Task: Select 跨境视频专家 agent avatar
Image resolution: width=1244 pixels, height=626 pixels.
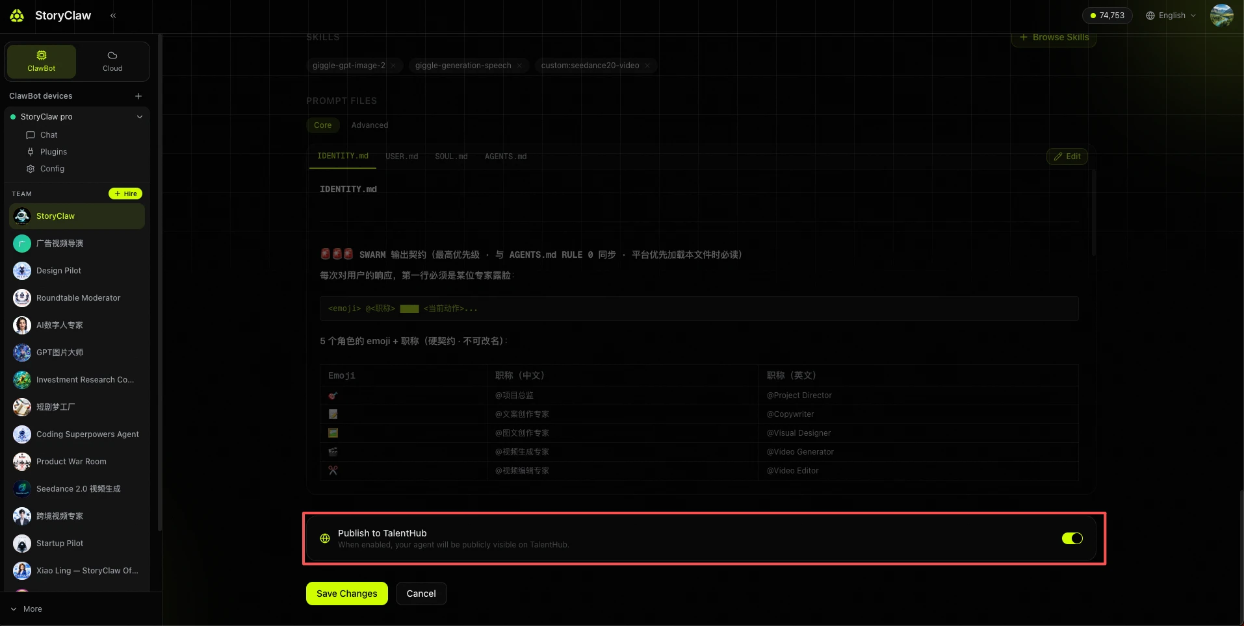Action: (x=22, y=516)
